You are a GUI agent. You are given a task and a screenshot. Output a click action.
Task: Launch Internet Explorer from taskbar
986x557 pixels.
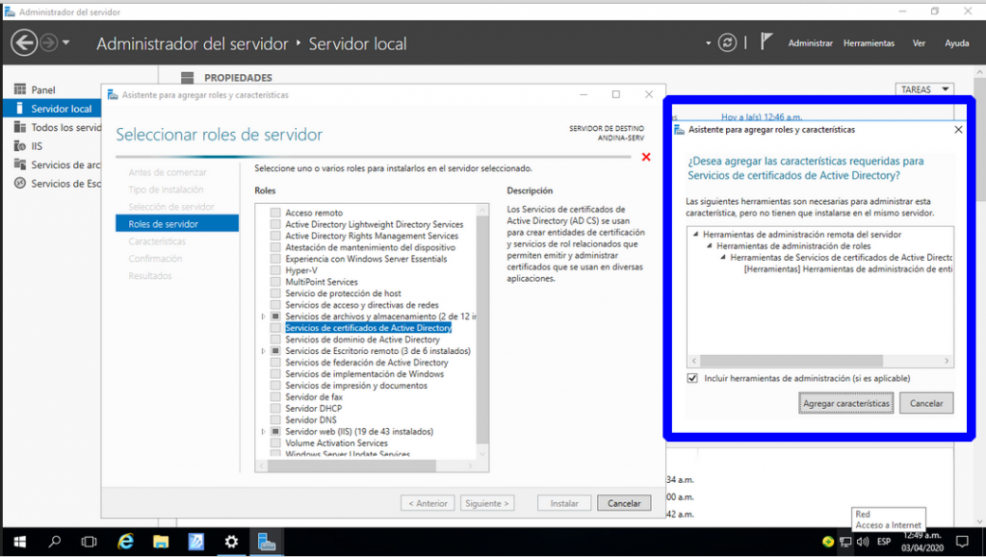(125, 542)
